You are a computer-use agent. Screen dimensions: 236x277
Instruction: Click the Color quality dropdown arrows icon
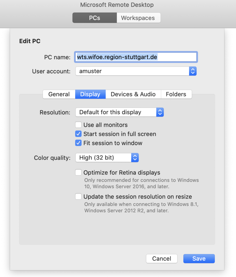click(x=135, y=158)
